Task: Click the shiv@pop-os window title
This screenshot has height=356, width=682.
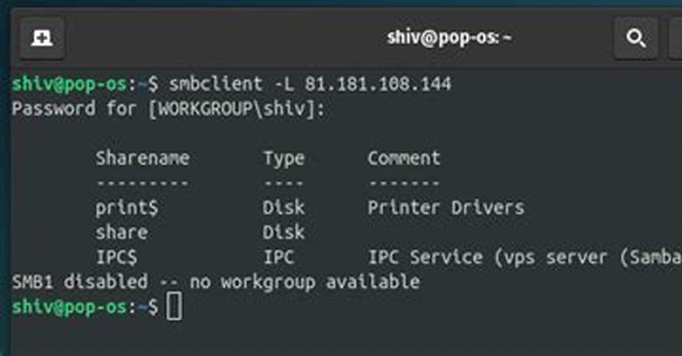Action: [x=449, y=38]
